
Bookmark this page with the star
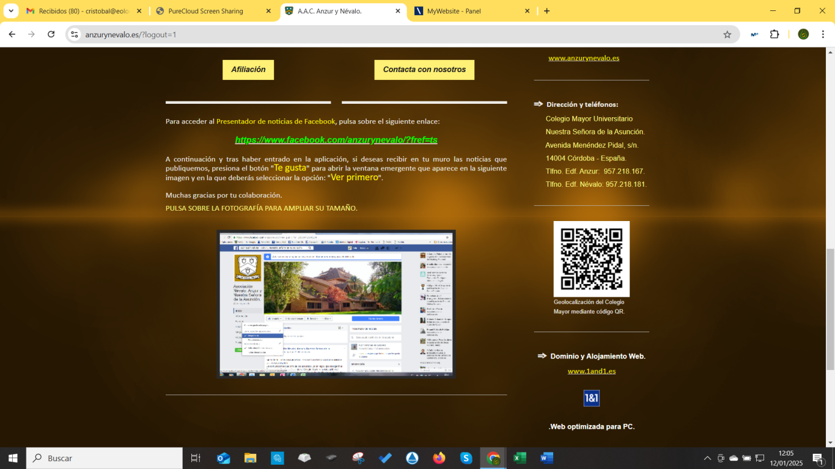click(x=727, y=35)
